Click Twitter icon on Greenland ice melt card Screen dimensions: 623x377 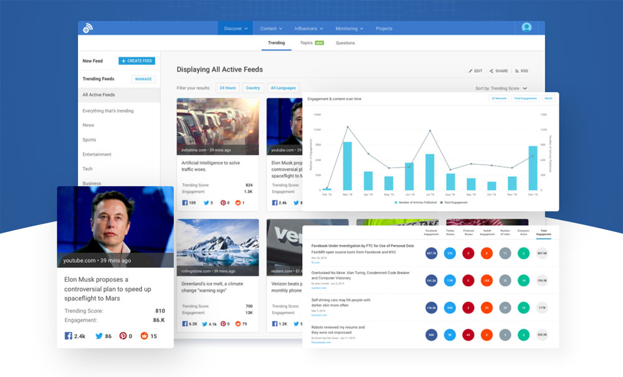(204, 324)
